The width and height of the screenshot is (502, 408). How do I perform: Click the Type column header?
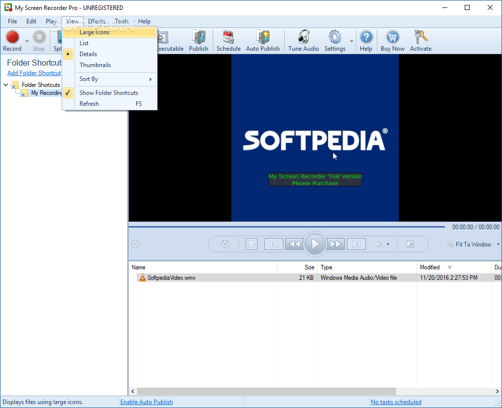coord(367,267)
